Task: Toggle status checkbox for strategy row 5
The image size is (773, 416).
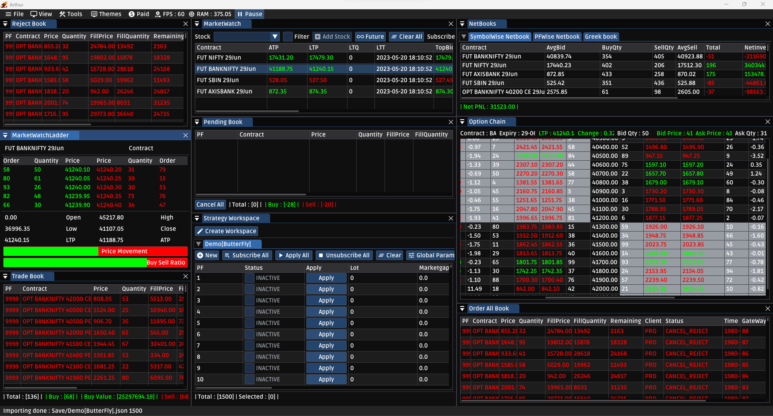Action: [x=250, y=323]
